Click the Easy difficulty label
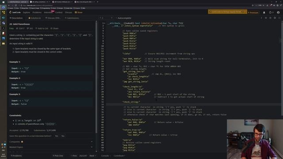Viewport: 283px width, 159px height. (x=11, y=28)
